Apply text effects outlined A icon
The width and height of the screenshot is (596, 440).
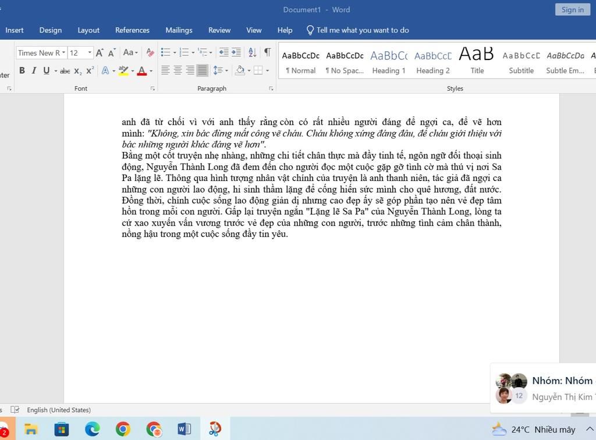click(x=105, y=70)
